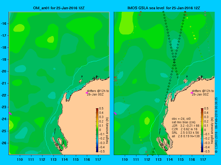Click "height anomaly (m)" label on IMOS GSLA colorbar
Viewport: 221px width, 165px height.
point(212,130)
